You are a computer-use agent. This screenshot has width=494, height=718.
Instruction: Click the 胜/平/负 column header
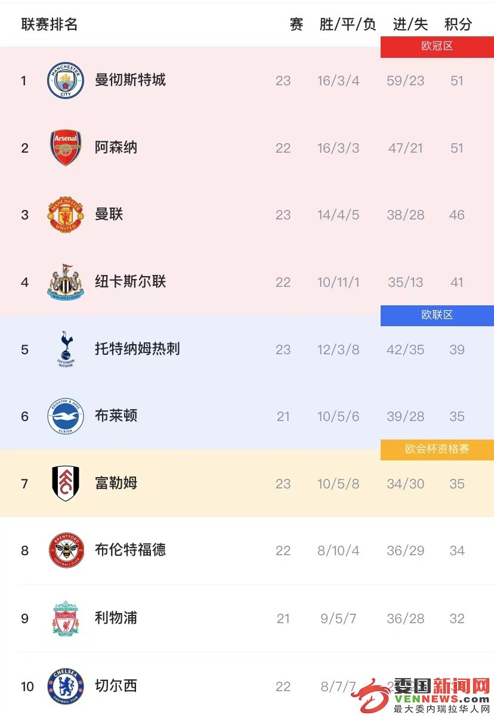click(348, 24)
